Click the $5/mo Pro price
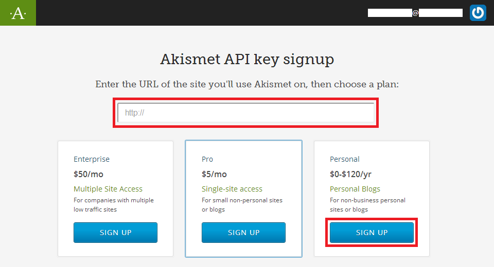494x267 pixels. point(214,174)
